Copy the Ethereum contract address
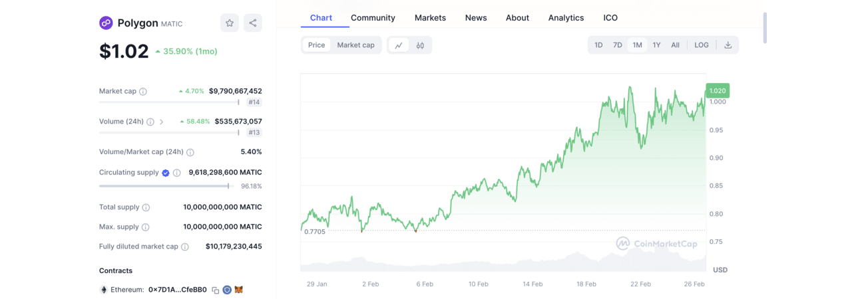The width and height of the screenshot is (852, 299). click(215, 290)
